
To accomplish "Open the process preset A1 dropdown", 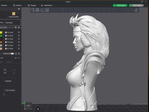I will (x=7, y=58).
